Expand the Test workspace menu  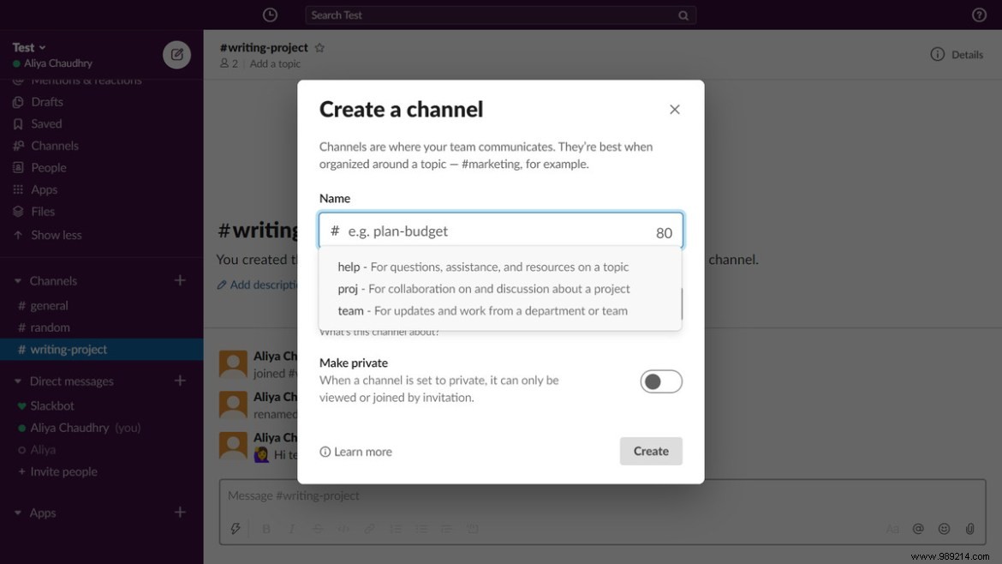28,47
